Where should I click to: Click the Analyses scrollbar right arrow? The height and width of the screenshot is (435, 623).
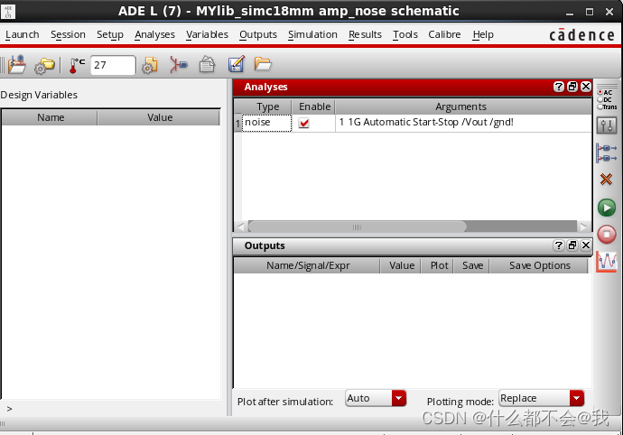(x=583, y=227)
